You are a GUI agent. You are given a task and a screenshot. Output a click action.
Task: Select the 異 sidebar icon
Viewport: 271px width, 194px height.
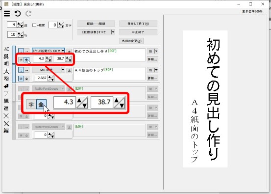[6, 101]
